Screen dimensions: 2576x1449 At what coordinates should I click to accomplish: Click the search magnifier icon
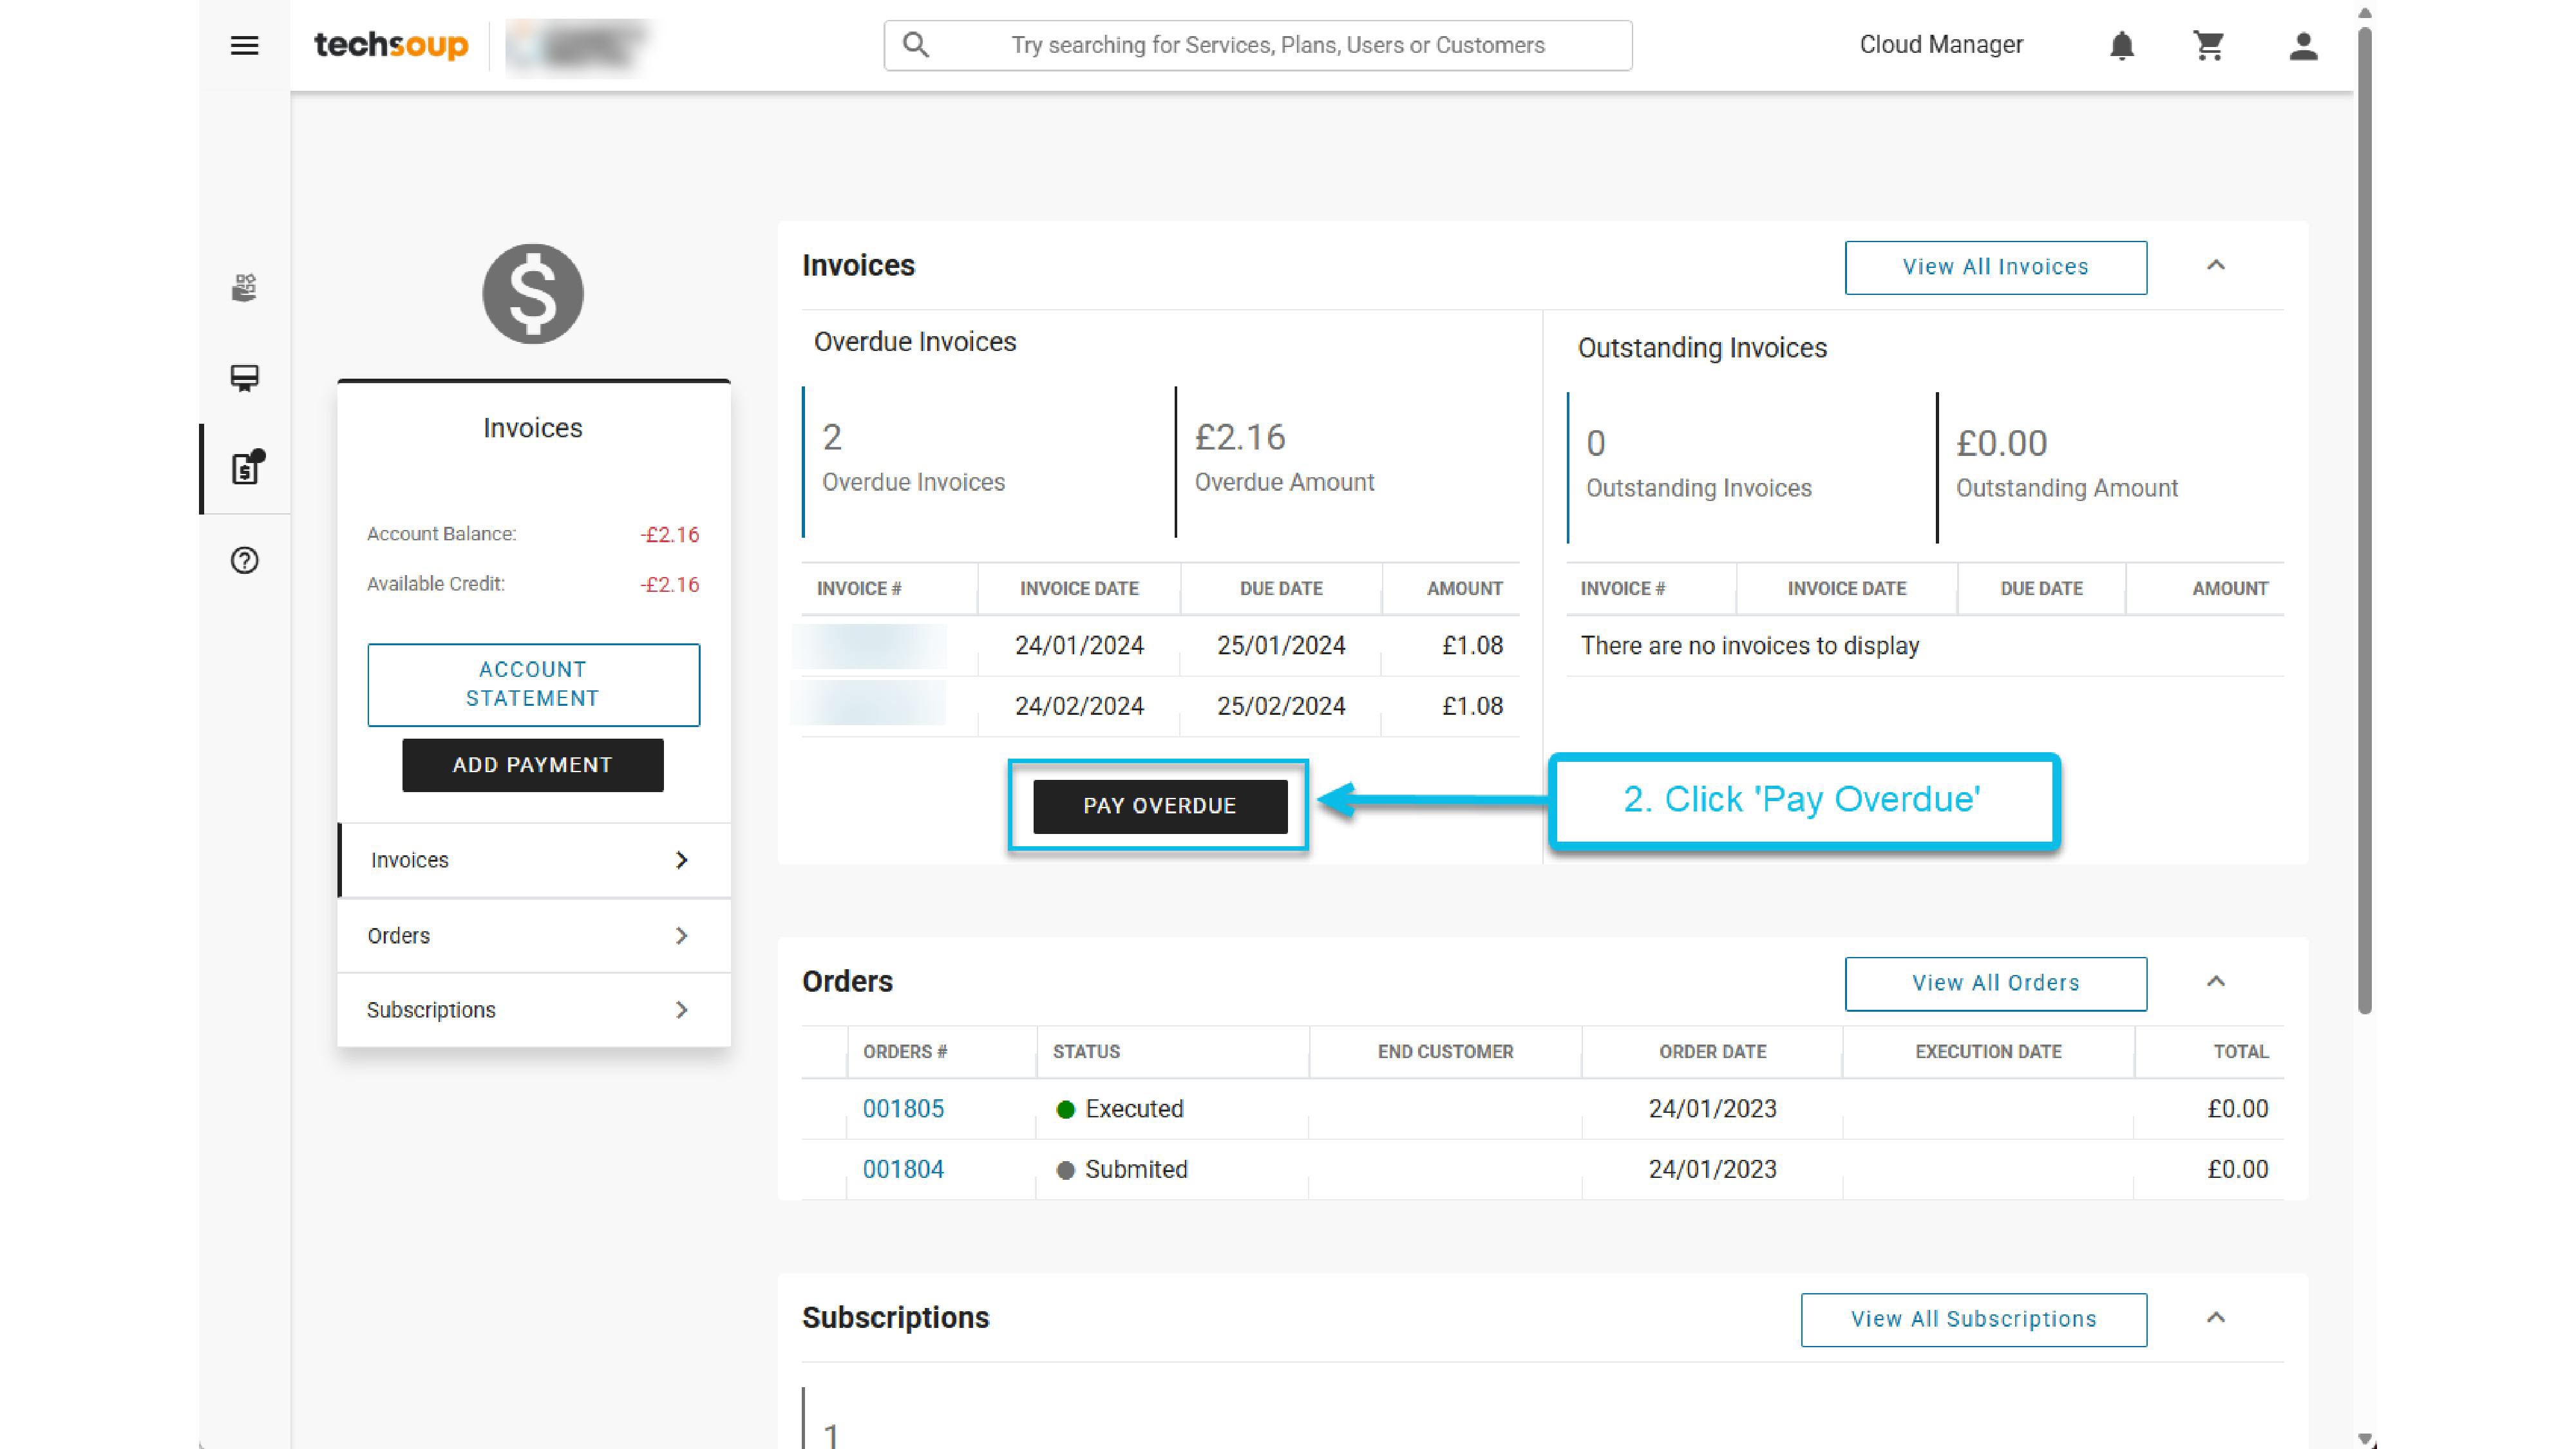point(915,45)
